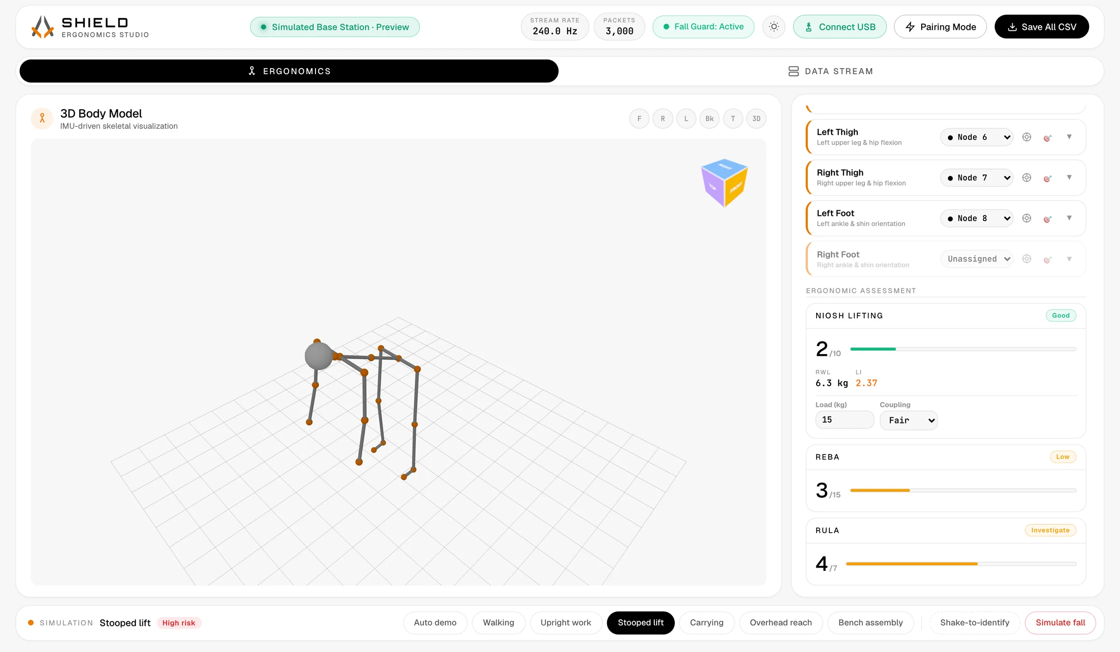Image resolution: width=1120 pixels, height=652 pixels.
Task: Switch to Back view (Bk)
Action: tap(709, 118)
